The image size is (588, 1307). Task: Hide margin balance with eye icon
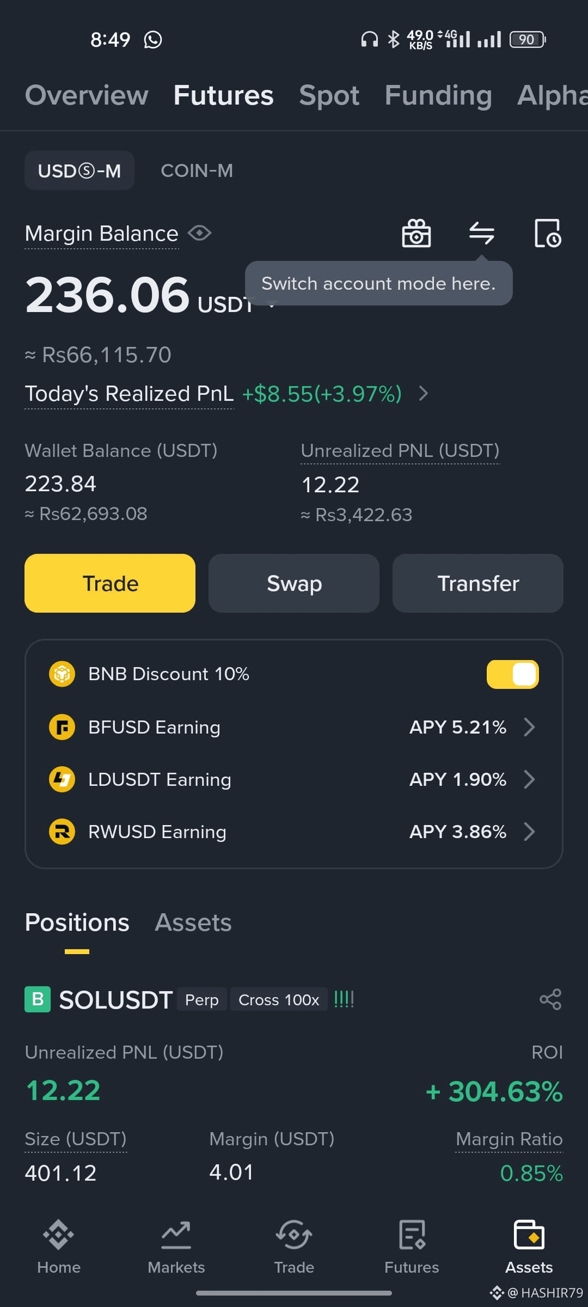pyautogui.click(x=200, y=233)
